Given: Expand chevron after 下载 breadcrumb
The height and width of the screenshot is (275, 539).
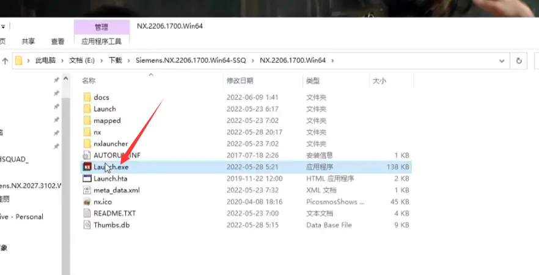Looking at the screenshot, I should 128,61.
